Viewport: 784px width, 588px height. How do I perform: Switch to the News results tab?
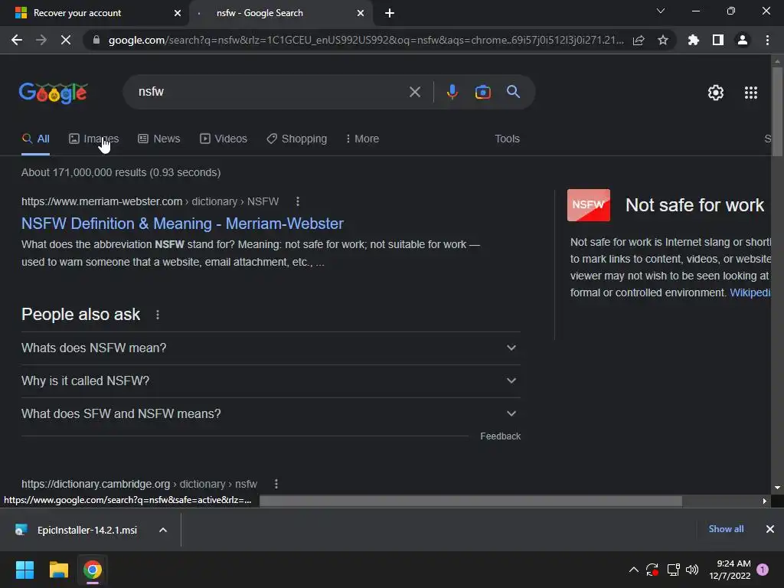[x=159, y=139]
